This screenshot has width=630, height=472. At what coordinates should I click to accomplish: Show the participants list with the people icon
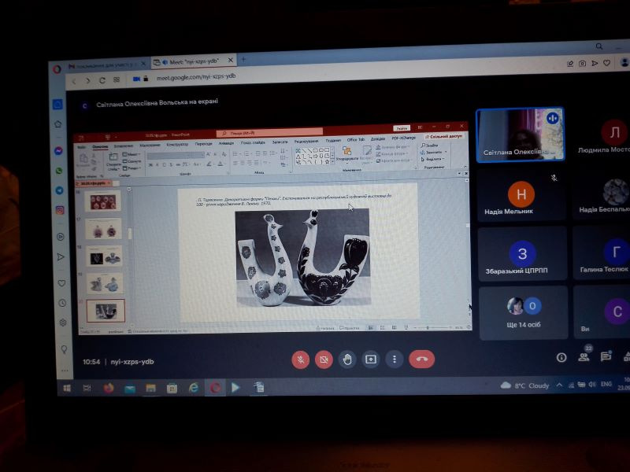pyautogui.click(x=584, y=357)
